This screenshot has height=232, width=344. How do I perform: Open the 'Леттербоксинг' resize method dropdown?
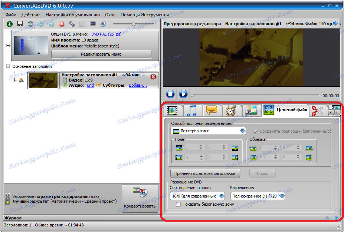pyautogui.click(x=243, y=130)
